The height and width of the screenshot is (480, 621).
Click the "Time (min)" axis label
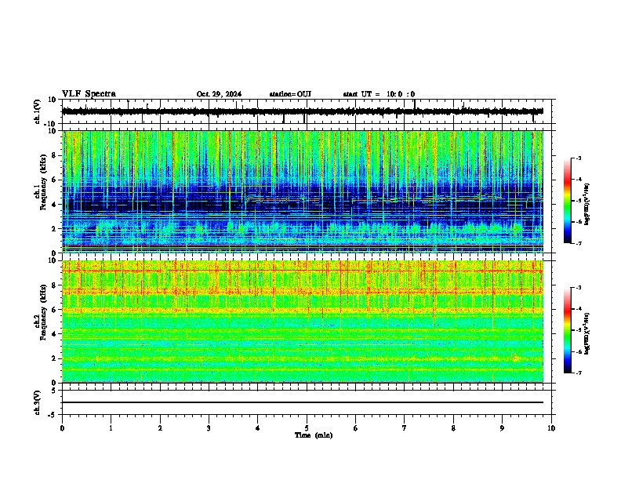(314, 435)
